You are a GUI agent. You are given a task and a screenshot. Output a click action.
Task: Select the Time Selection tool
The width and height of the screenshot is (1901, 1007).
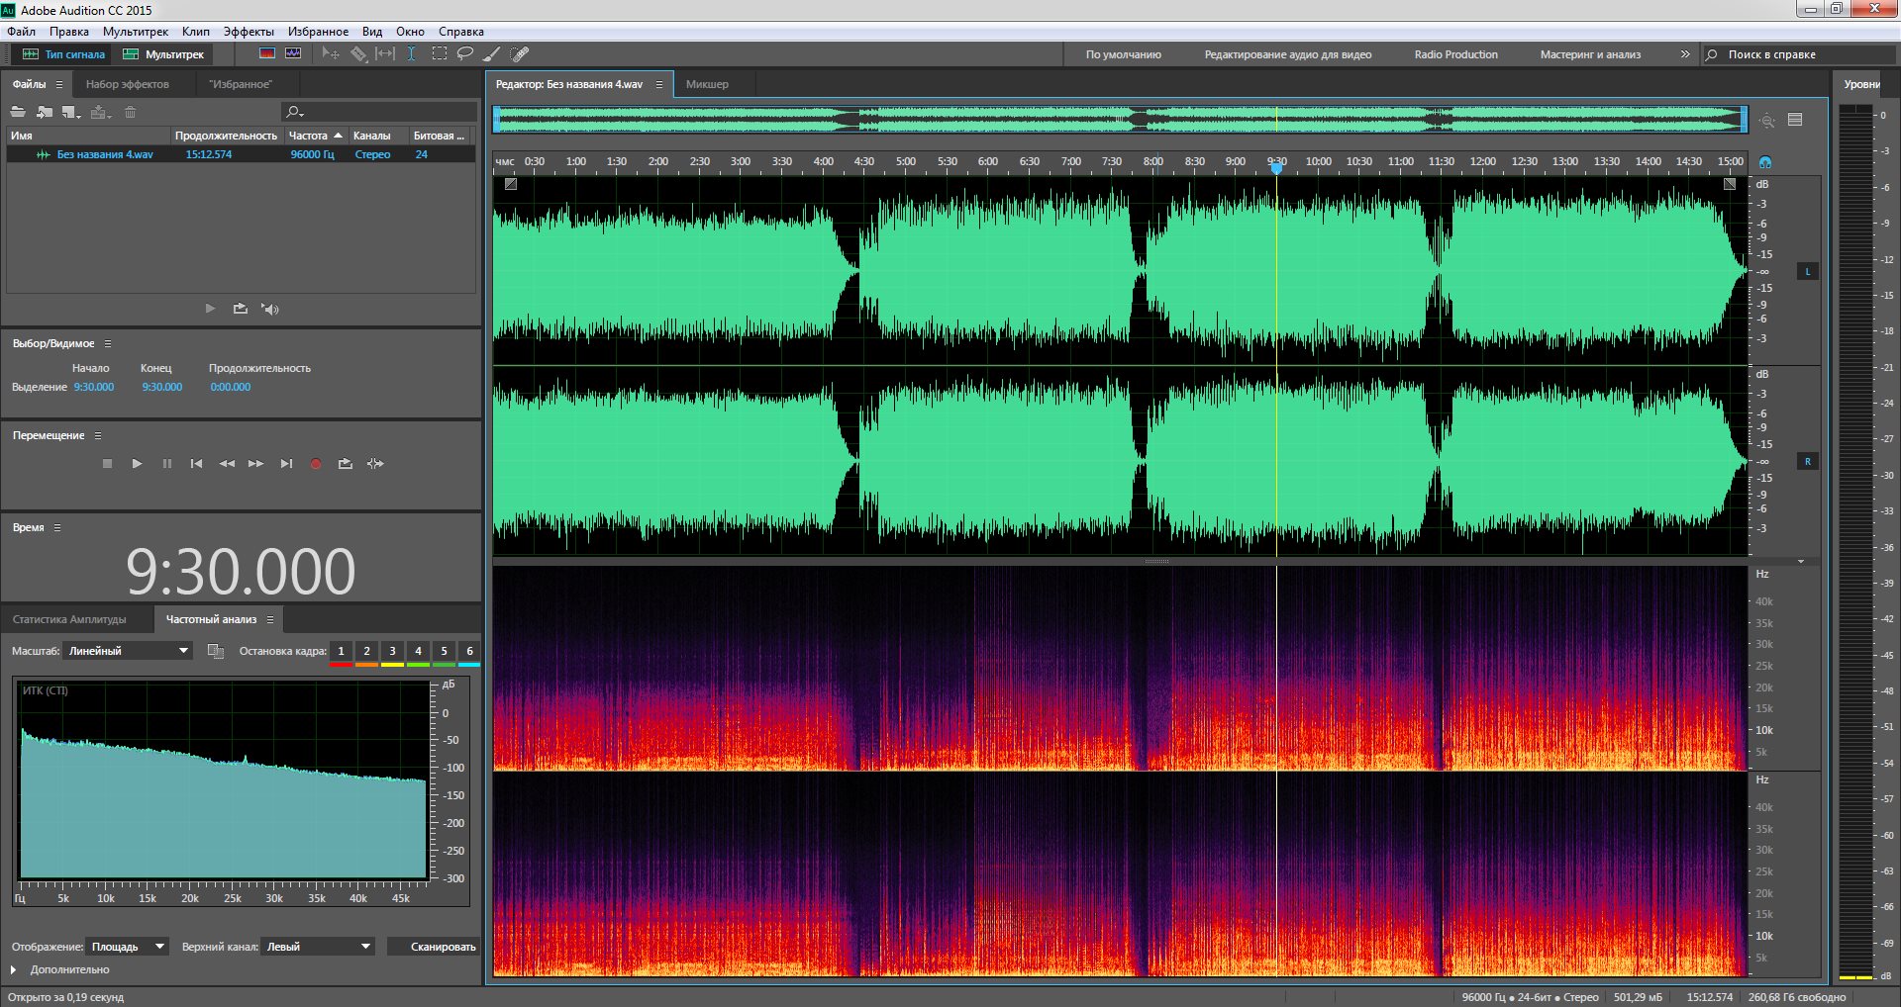pyautogui.click(x=411, y=53)
